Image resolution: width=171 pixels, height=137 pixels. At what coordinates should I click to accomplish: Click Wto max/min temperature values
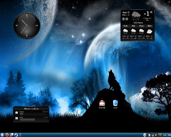[149, 37]
